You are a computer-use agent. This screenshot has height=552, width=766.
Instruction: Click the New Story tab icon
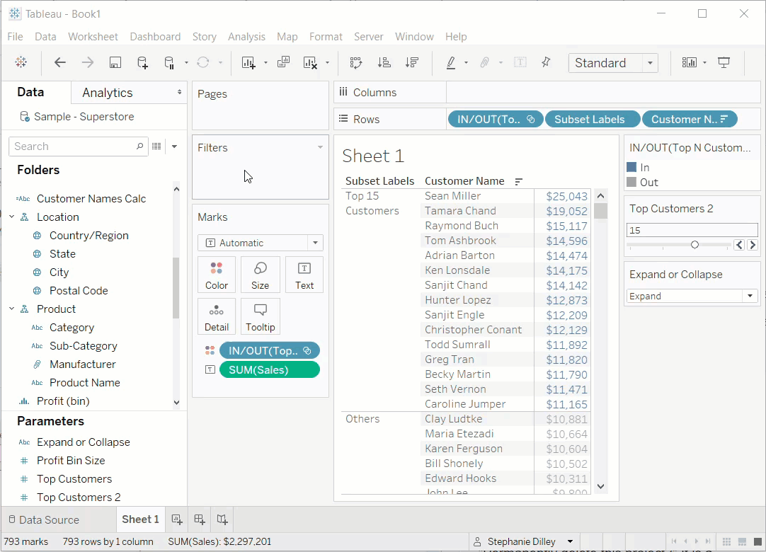[222, 519]
